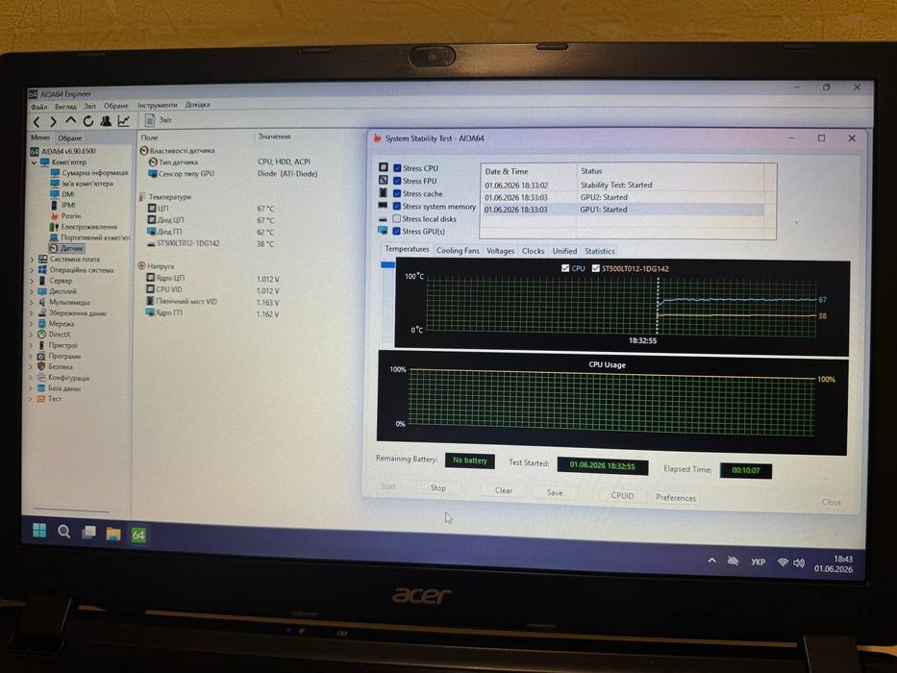Expand the Операційна система node
Screen dimensions: 897x673
tap(32, 270)
